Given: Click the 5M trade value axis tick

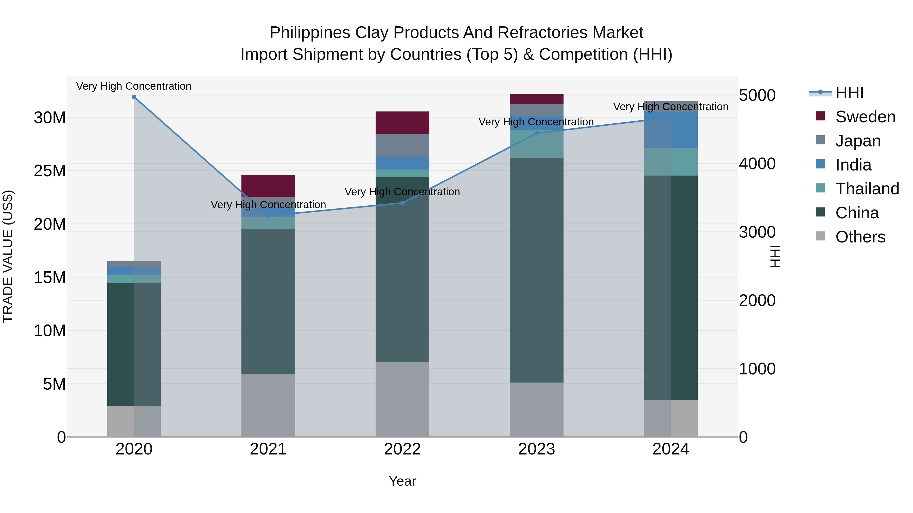Looking at the screenshot, I should tap(54, 384).
